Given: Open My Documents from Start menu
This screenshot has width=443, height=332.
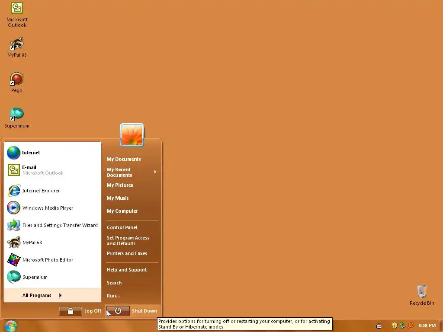Looking at the screenshot, I should click(123, 159).
